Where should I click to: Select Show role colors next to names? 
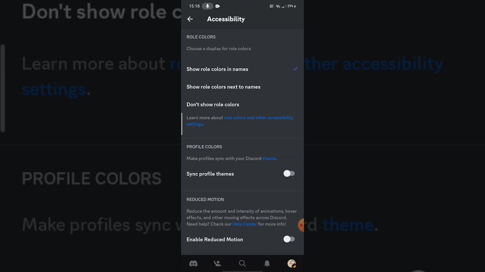click(242, 87)
